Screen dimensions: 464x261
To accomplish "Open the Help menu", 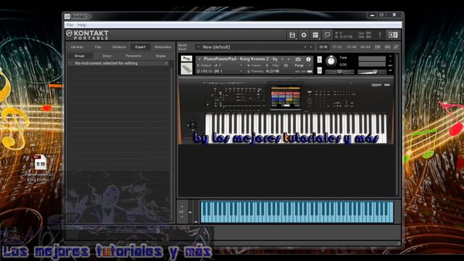I will point(82,25).
